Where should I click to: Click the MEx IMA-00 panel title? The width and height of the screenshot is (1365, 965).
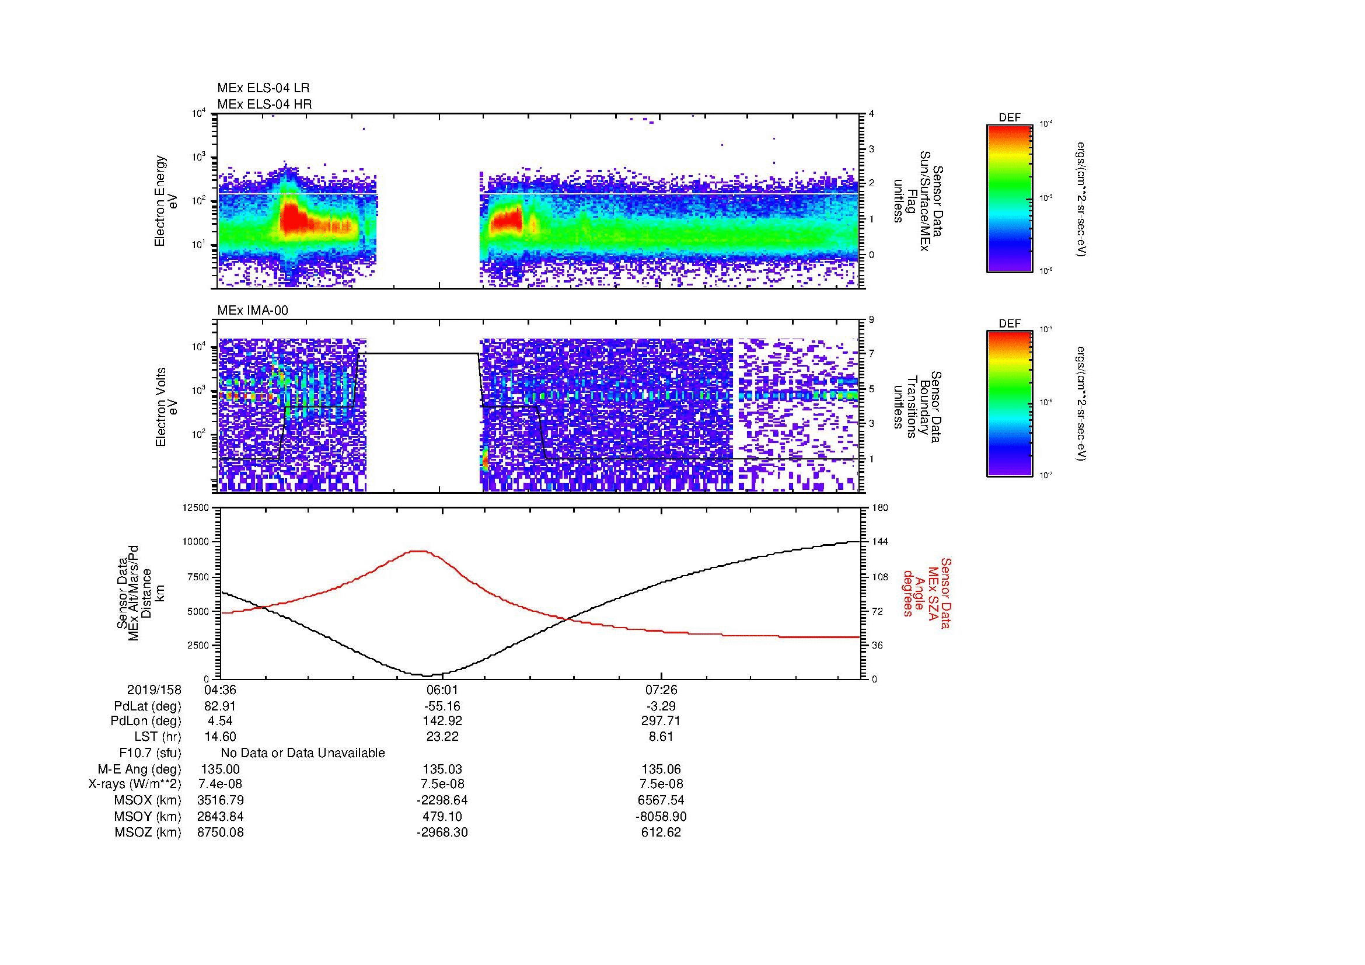253,311
